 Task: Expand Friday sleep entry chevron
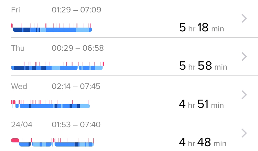pyautogui.click(x=244, y=18)
